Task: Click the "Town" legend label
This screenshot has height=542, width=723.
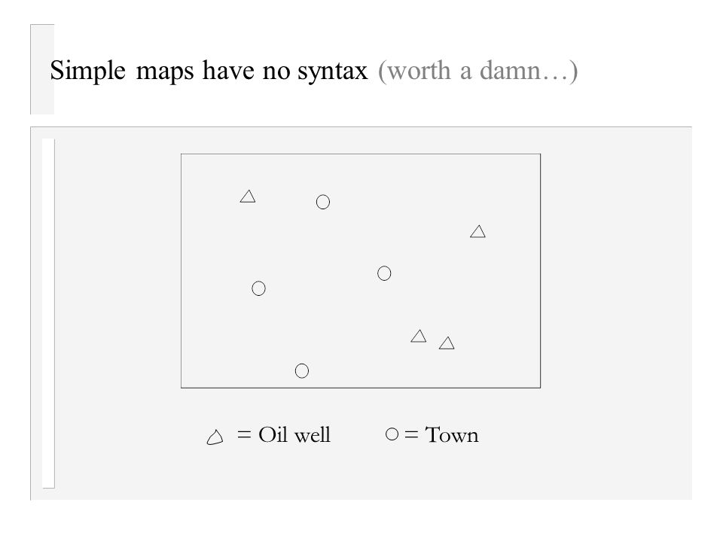Action: click(x=451, y=434)
